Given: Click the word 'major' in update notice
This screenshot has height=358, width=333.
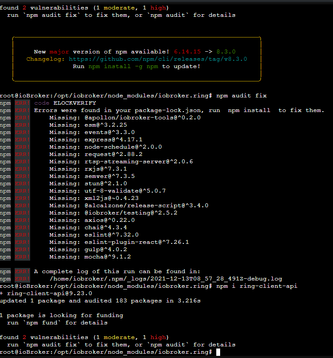Looking at the screenshot, I should tap(59, 52).
